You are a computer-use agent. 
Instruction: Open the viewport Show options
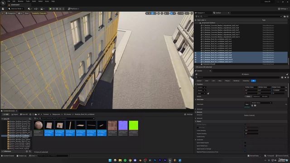[27, 13]
